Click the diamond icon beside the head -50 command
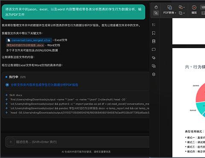This screenshot has width=205, height=158. [6, 112]
